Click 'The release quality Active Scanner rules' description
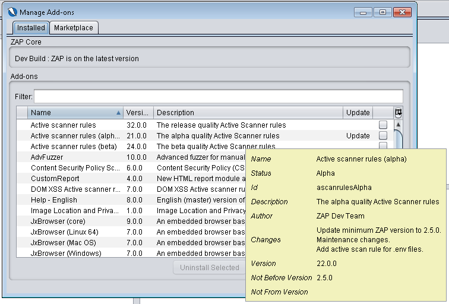Viewport: 449px width, 304px height. point(221,125)
